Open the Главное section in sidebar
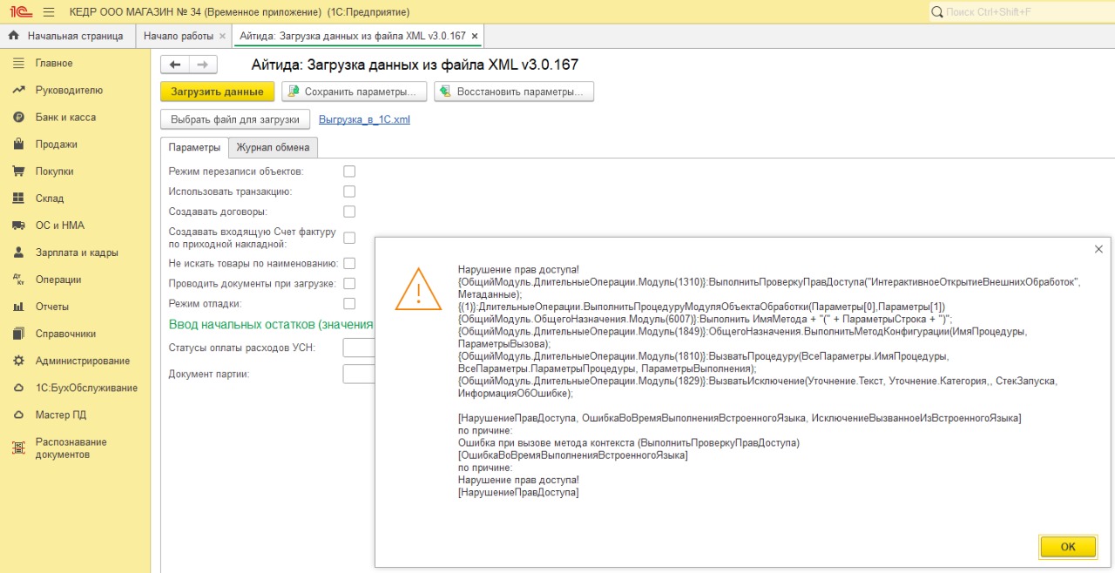The image size is (1115, 573). [54, 63]
